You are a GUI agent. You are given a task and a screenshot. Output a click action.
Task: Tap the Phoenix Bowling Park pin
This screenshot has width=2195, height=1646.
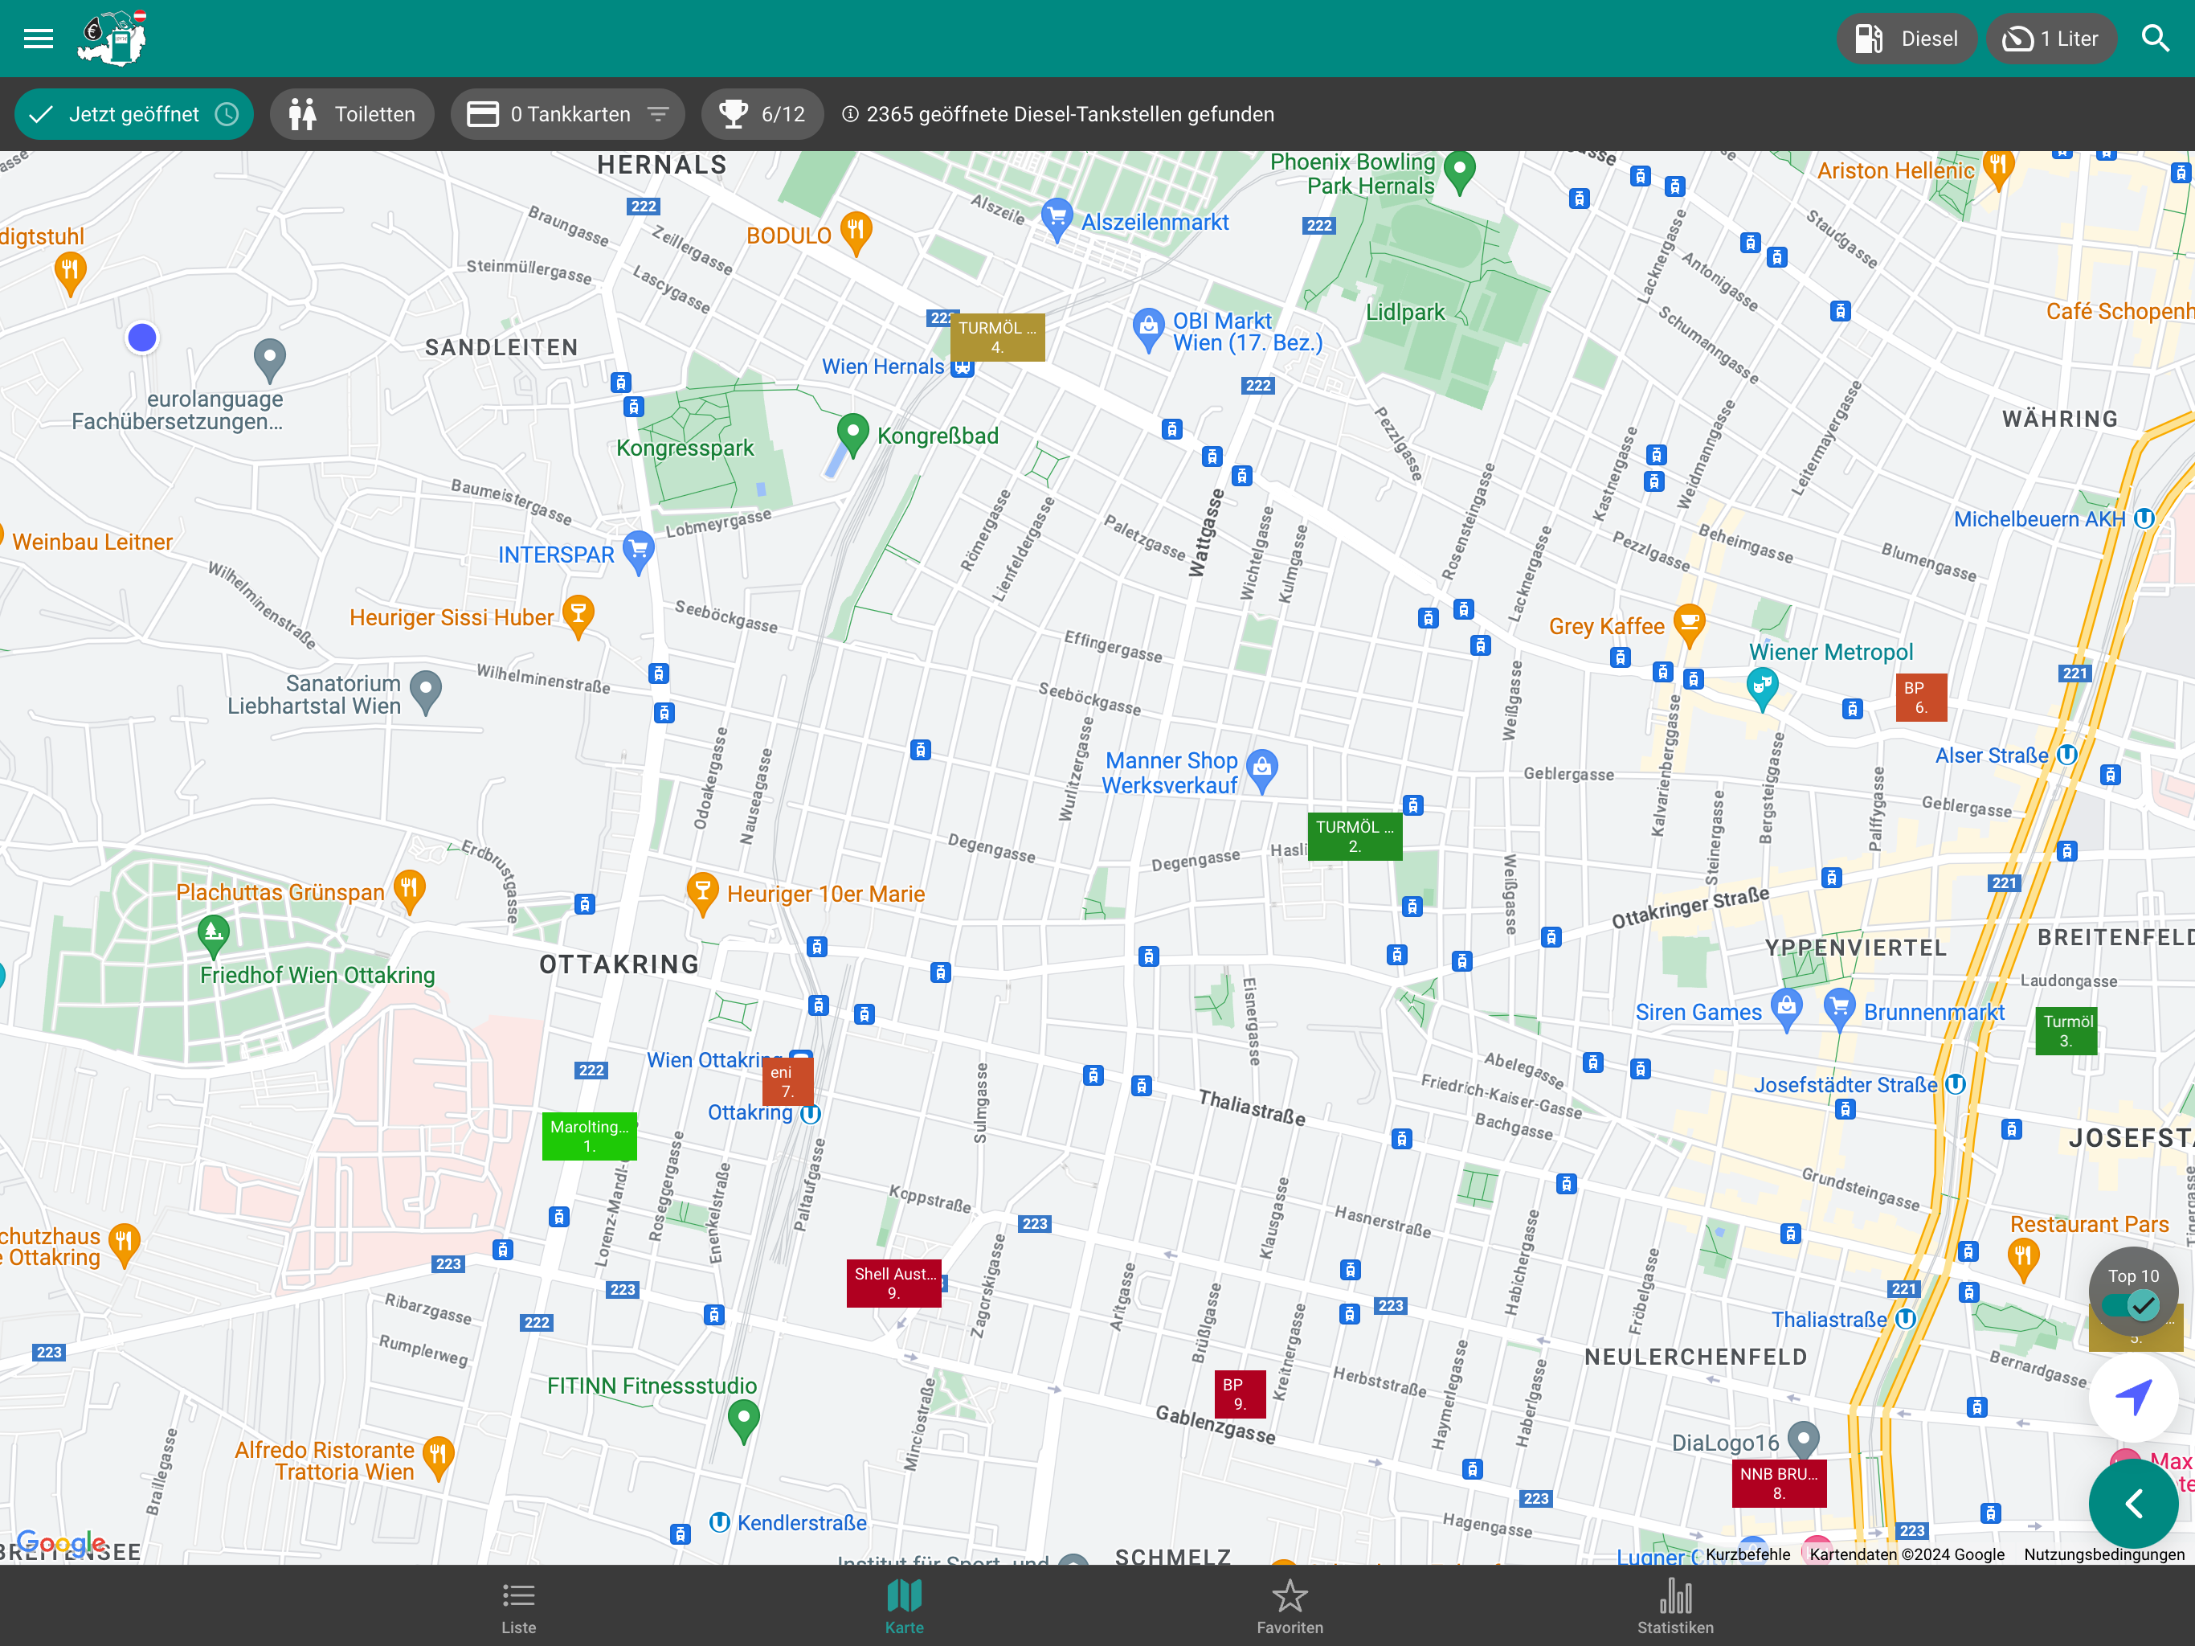tap(1459, 173)
